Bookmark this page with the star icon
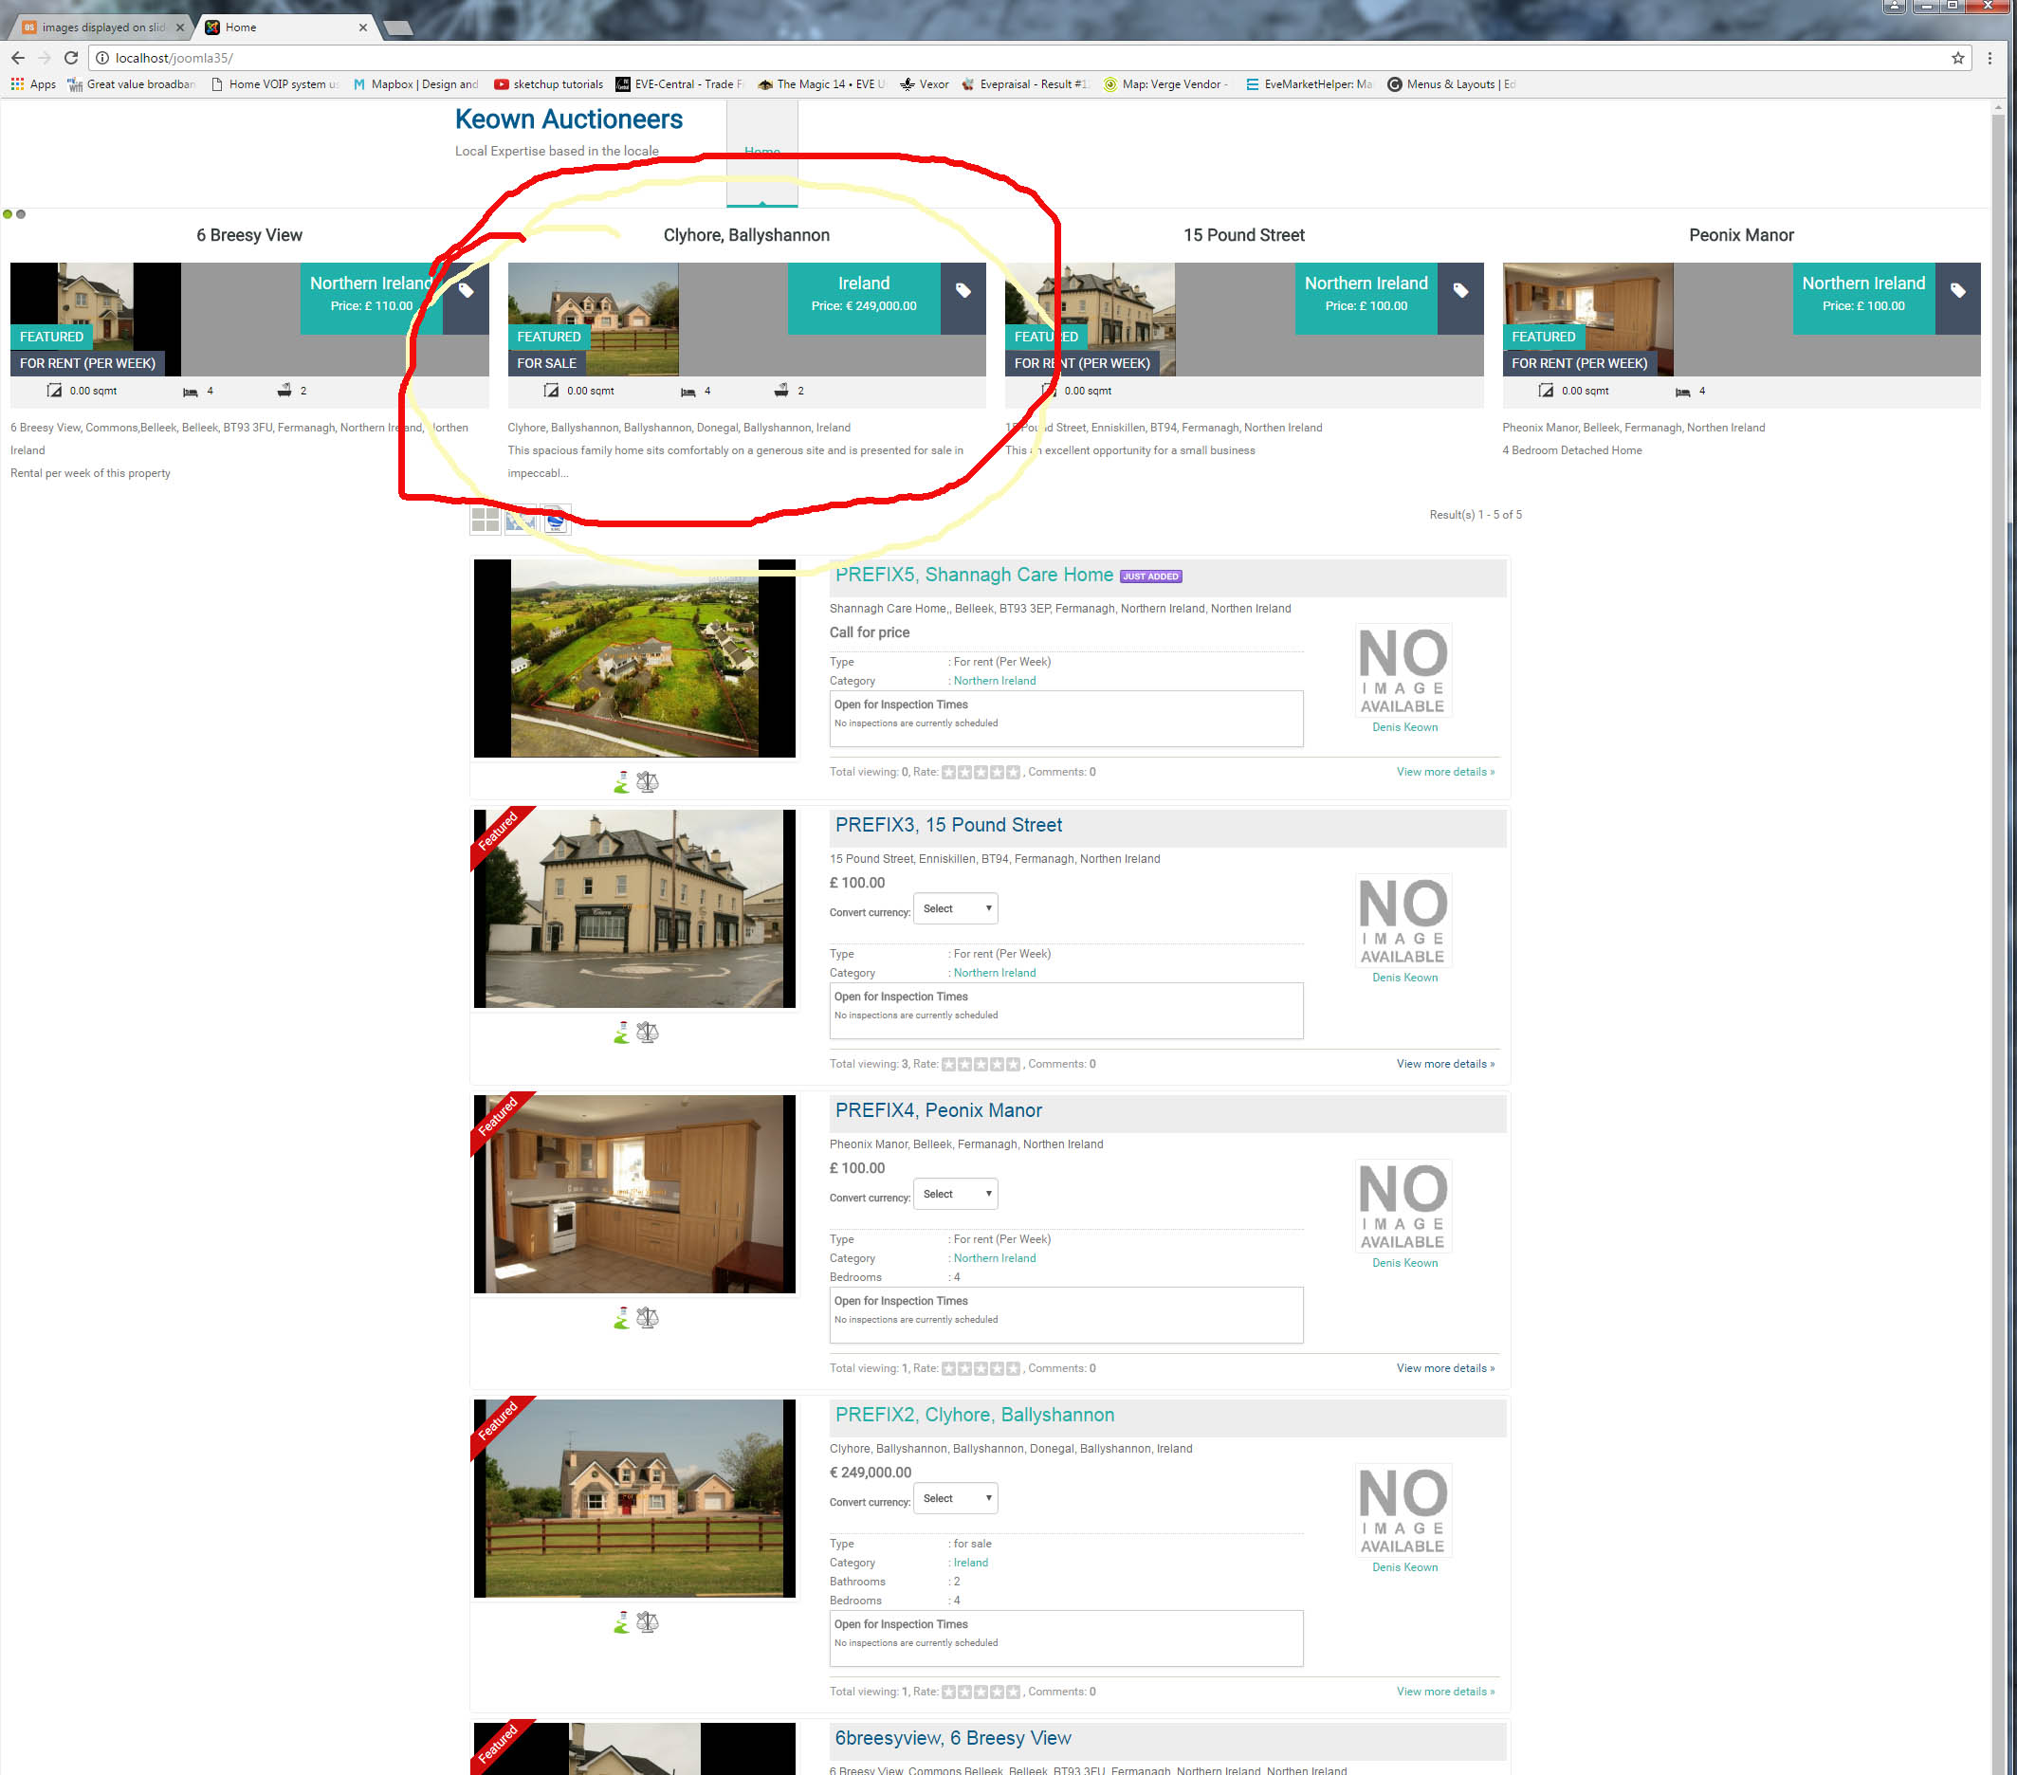This screenshot has height=1775, width=2017. (1958, 58)
